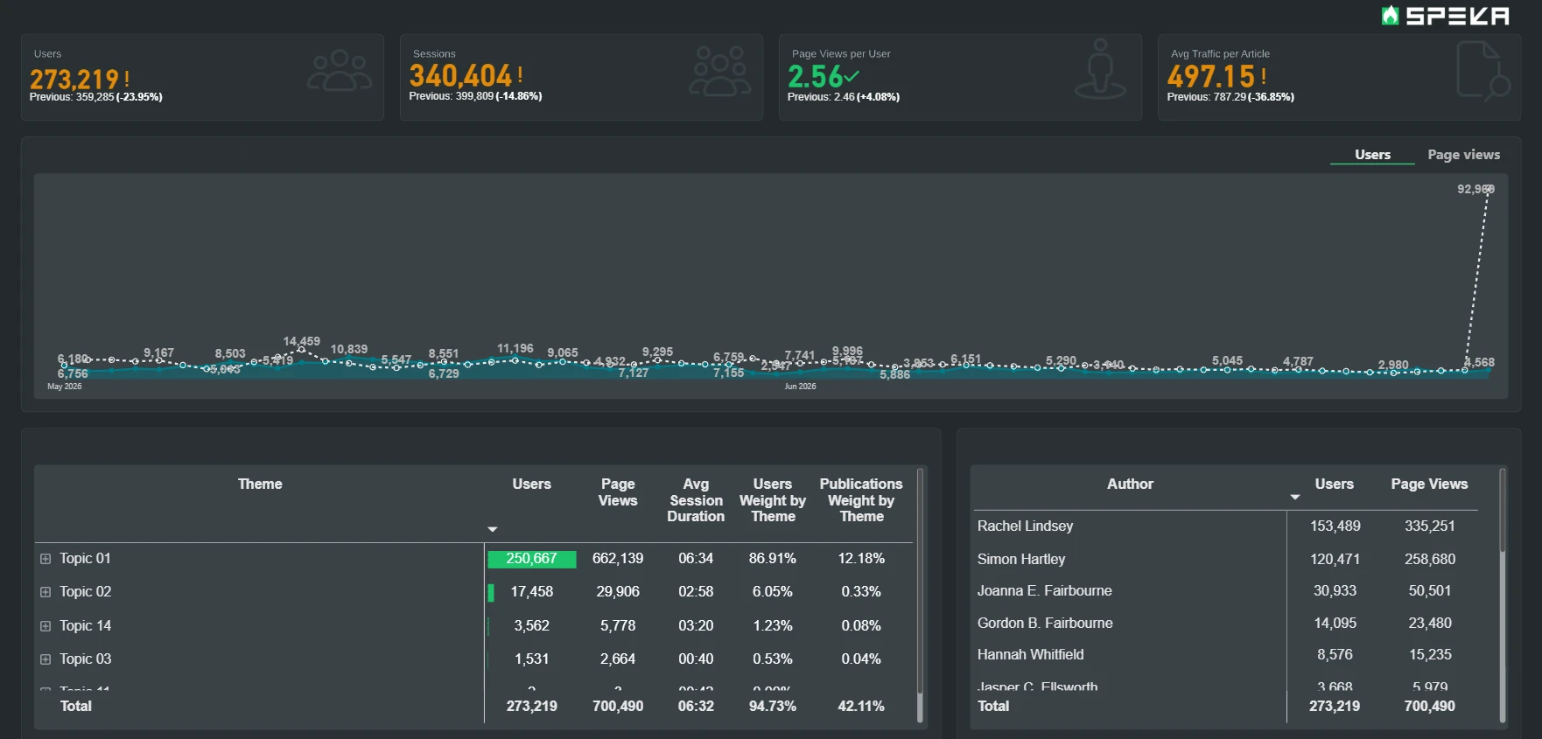1542x739 pixels.
Task: Click the 662,139 page views cell
Action: point(618,558)
